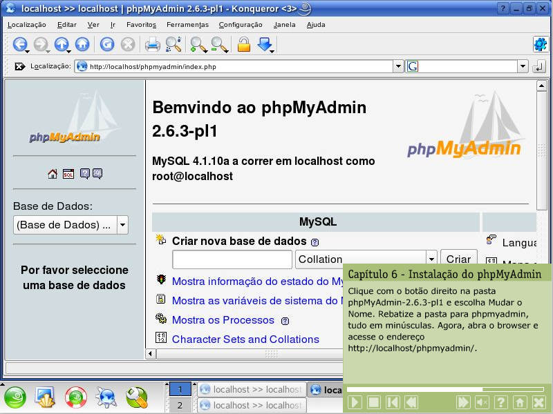553x414 pixels.
Task: Go to home page via house toolbar icon
Action: click(82, 45)
